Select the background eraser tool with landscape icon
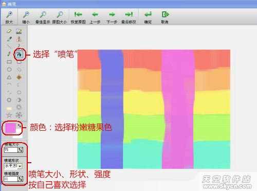The width and height of the screenshot is (257, 191). [19, 31]
